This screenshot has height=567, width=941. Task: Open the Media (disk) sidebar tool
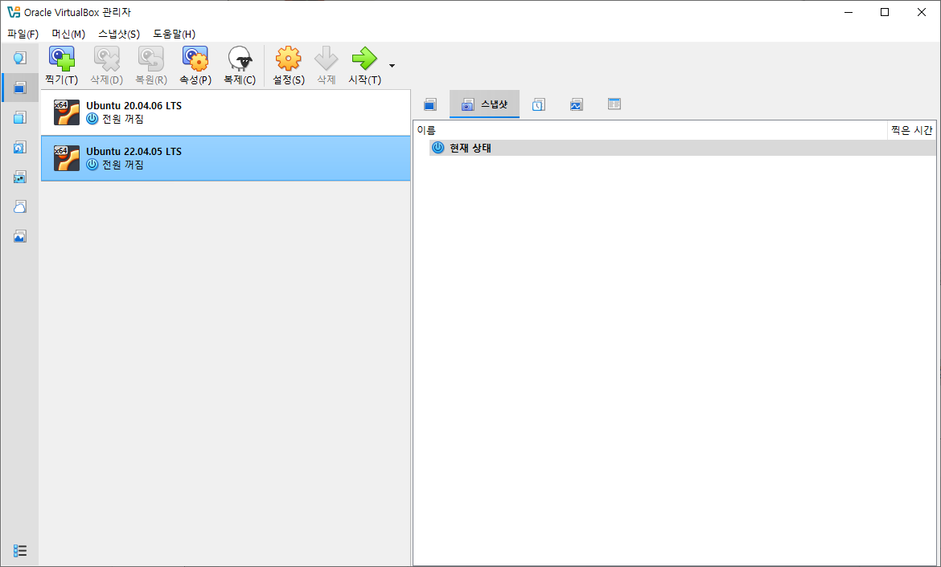pos(20,148)
